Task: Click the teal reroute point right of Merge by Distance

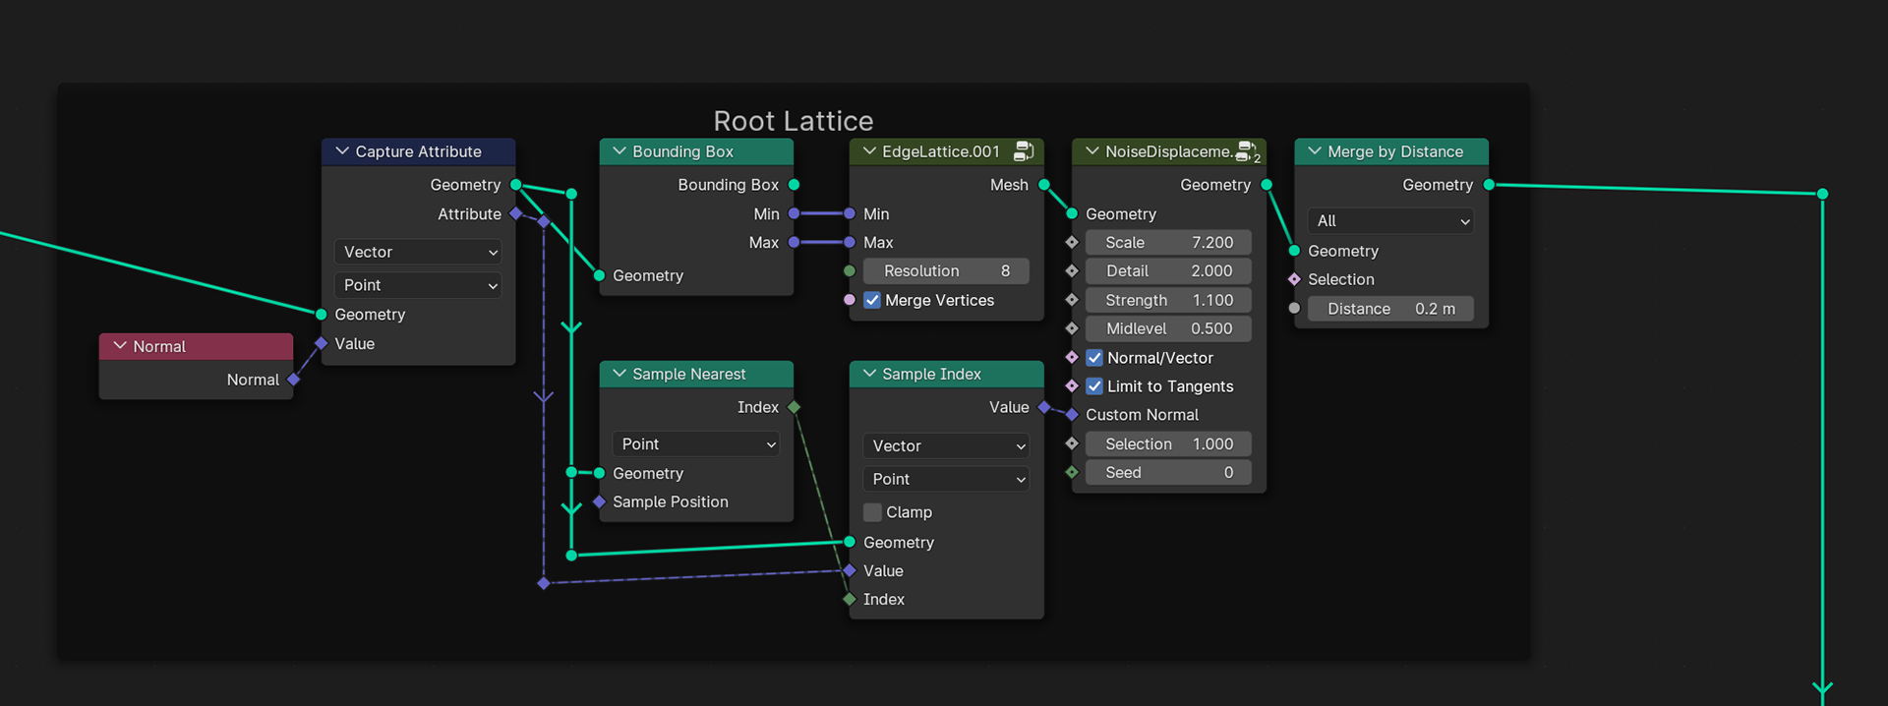Action: [1822, 194]
